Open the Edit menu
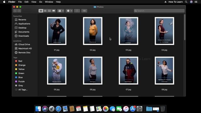 pos(26,2)
